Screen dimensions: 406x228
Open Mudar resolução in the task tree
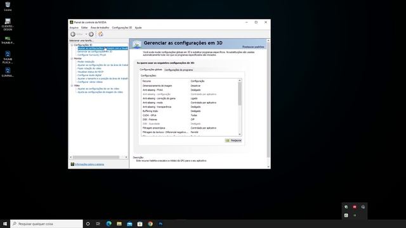coord(86,62)
